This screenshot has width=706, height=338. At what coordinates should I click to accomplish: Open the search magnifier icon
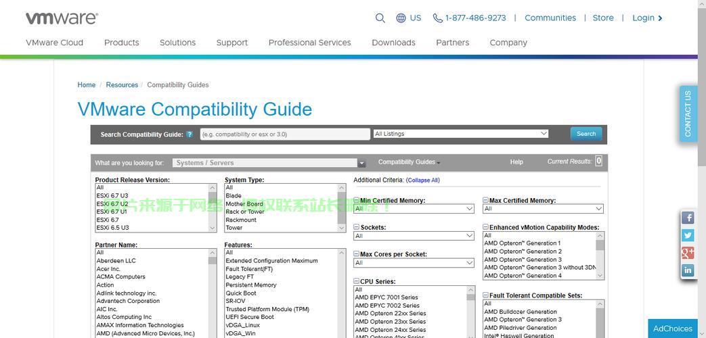point(380,18)
